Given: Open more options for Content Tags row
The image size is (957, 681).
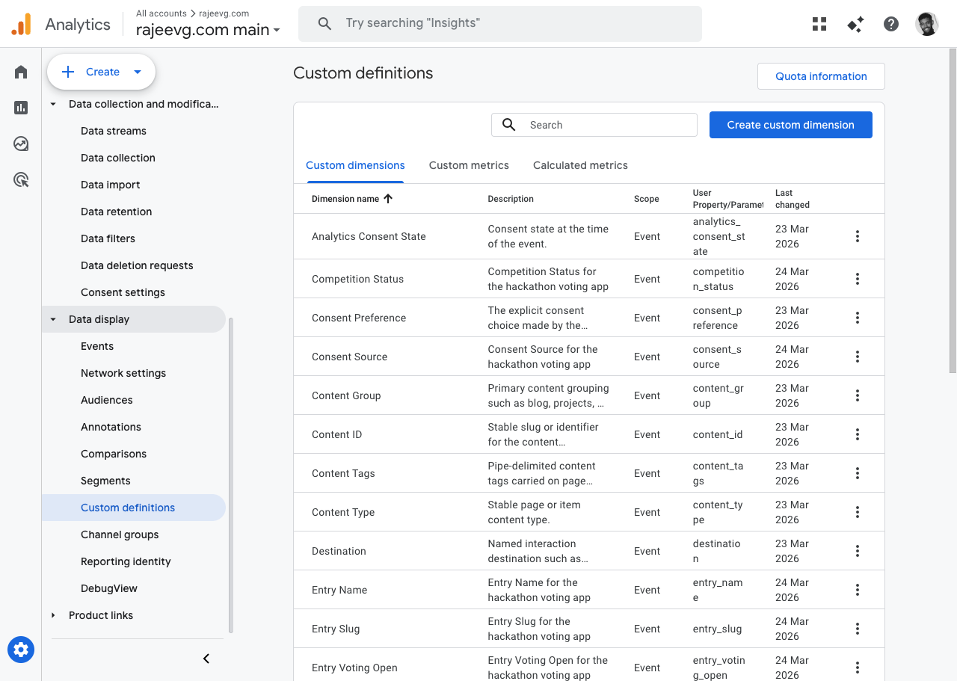Looking at the screenshot, I should (858, 473).
